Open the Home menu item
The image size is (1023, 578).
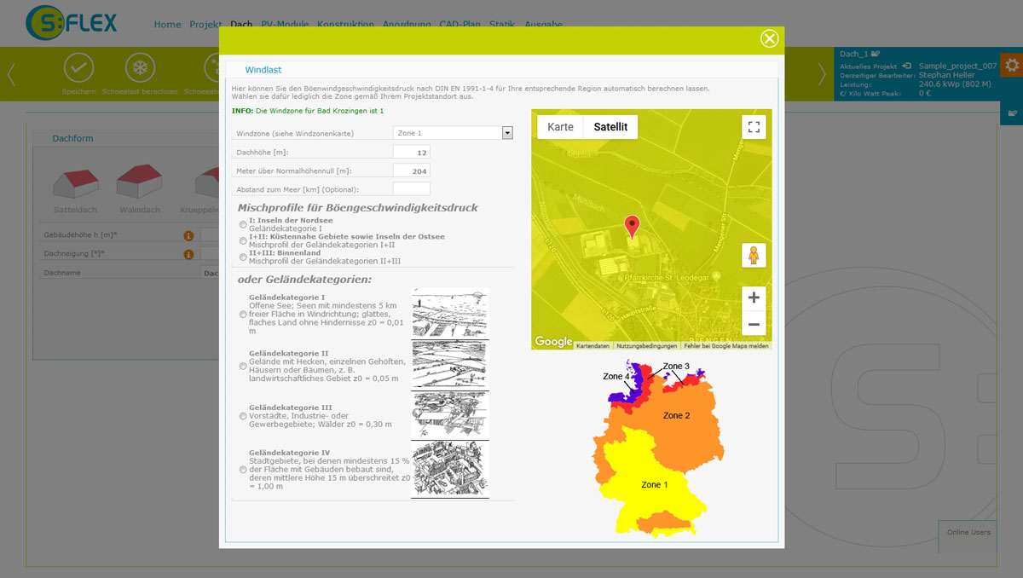167,25
